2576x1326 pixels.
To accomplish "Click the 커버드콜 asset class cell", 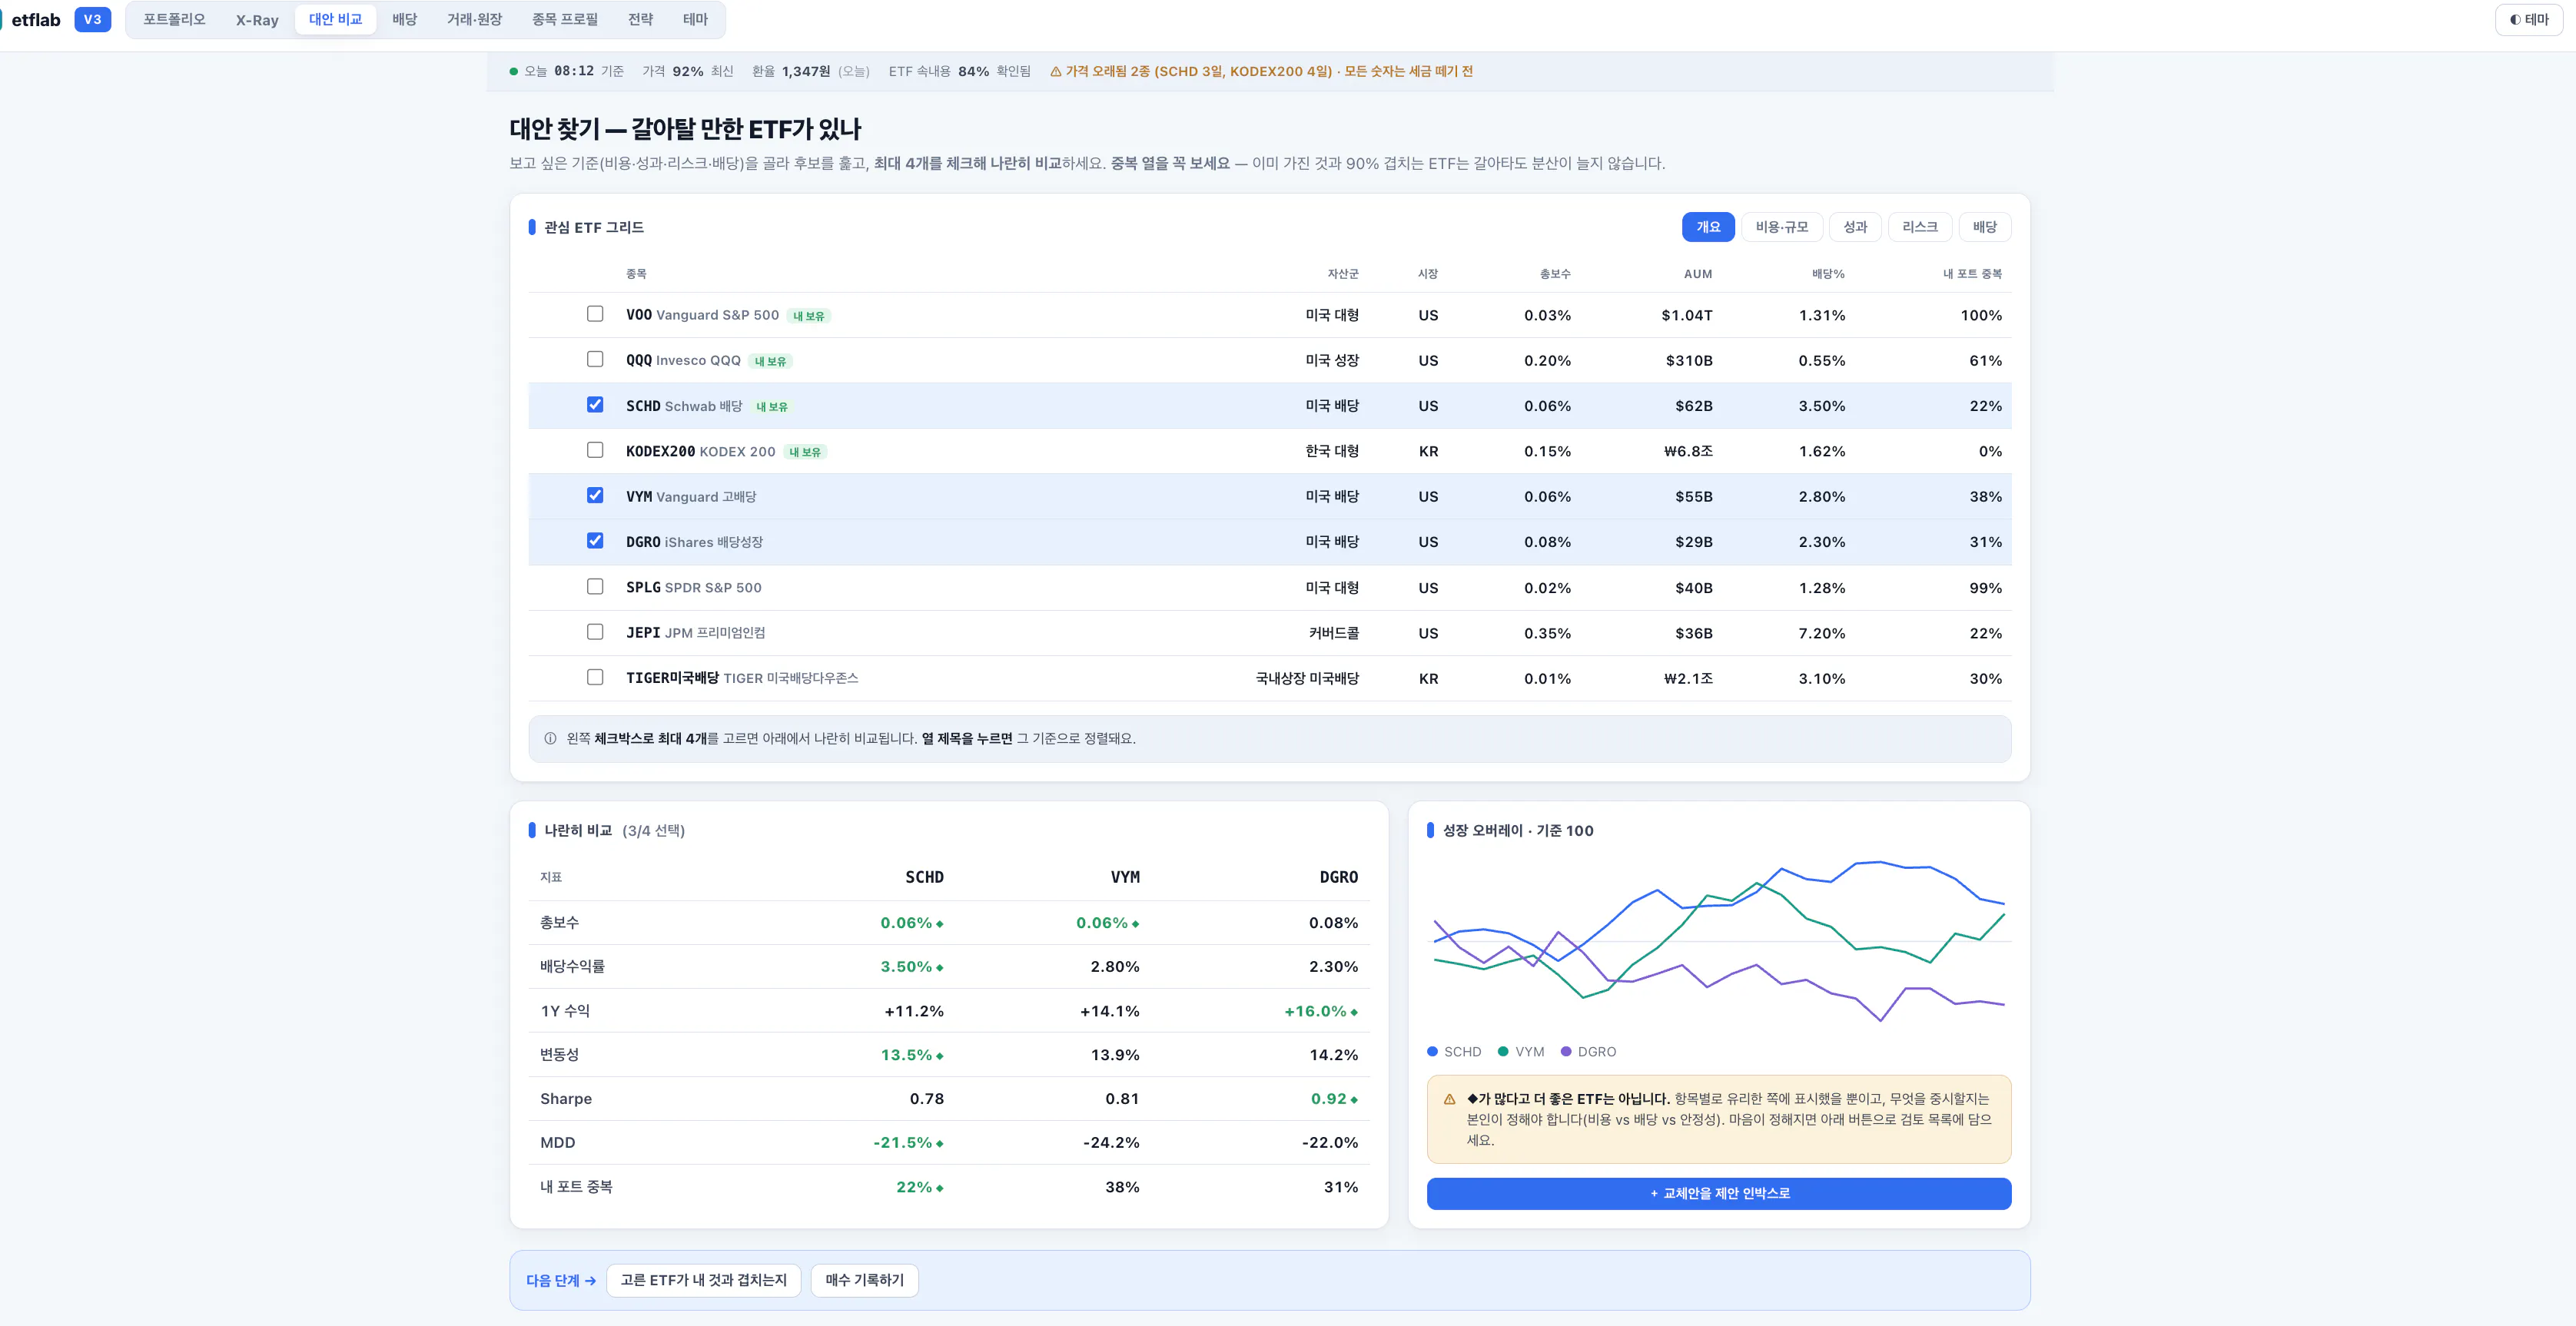I will (x=1334, y=634).
